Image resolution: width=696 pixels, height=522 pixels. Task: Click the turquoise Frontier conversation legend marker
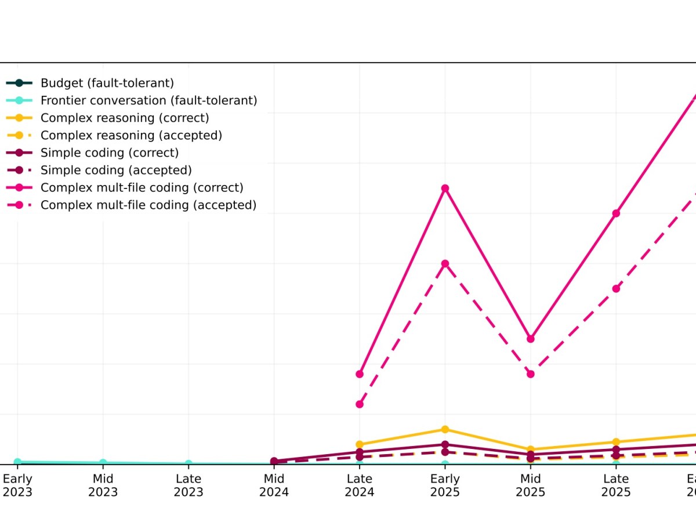click(19, 100)
